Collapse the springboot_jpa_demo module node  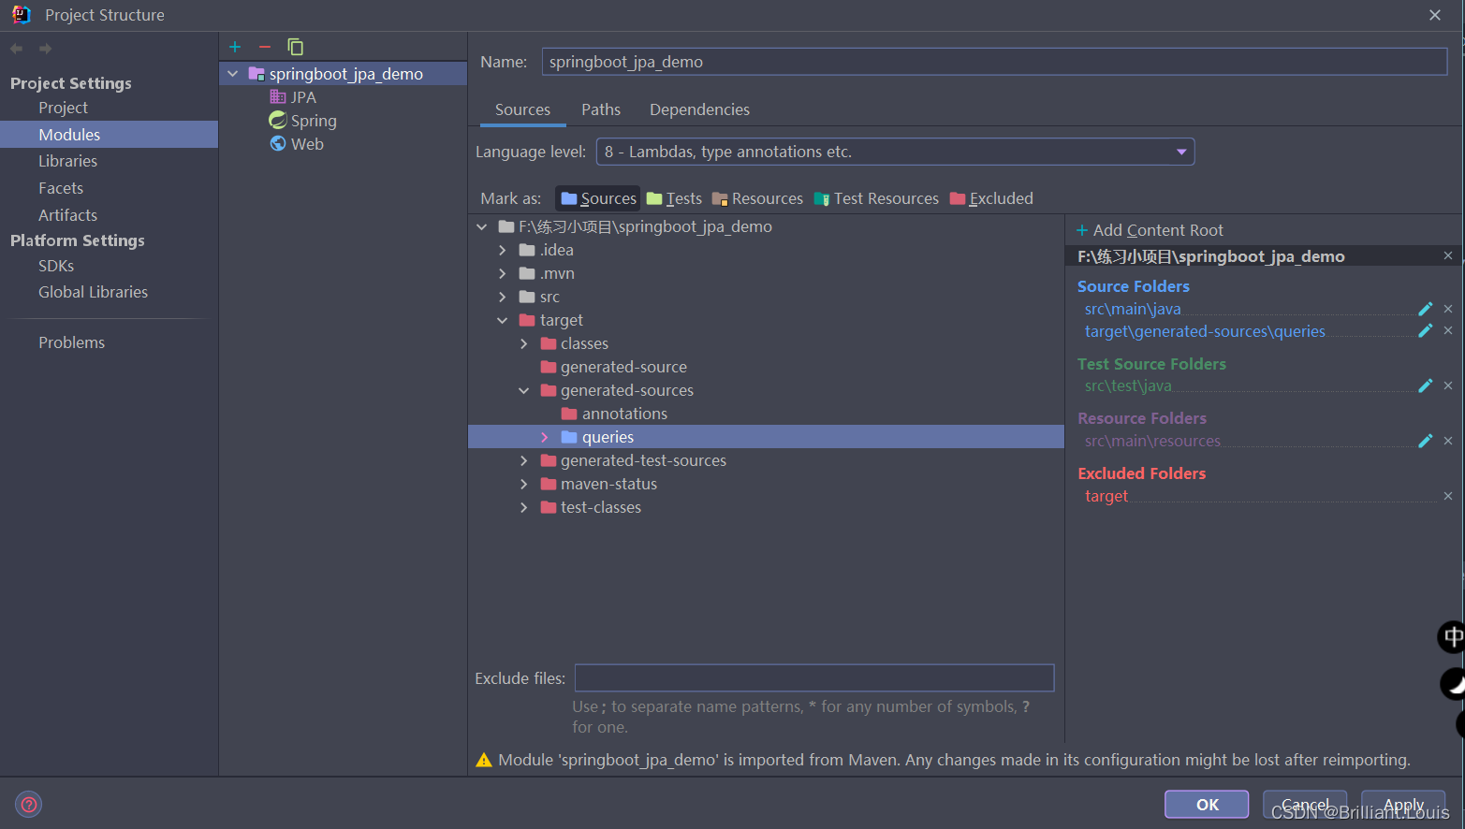click(233, 74)
